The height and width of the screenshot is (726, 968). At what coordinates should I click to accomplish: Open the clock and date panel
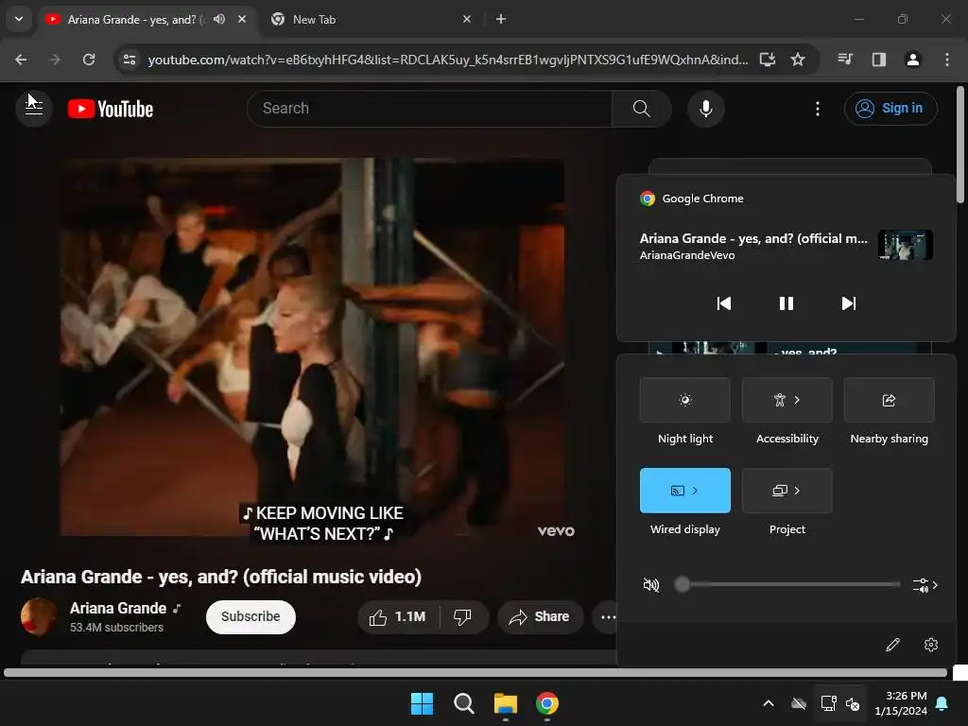coord(901,703)
